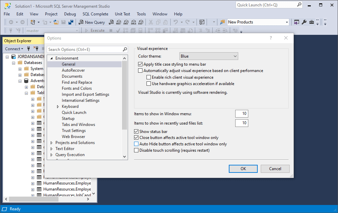Check Enable rich client visual experience
Viewport: 338px width, 213px height.
tap(149, 77)
